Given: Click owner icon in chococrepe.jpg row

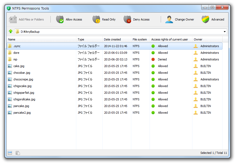Looking at the screenshot, I should pyautogui.click(x=196, y=79).
